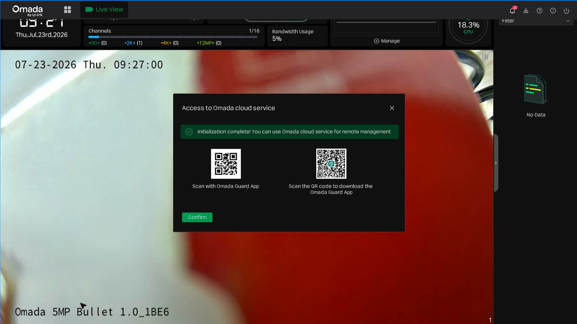Click the 12MP+ (0) channel count

click(x=209, y=43)
